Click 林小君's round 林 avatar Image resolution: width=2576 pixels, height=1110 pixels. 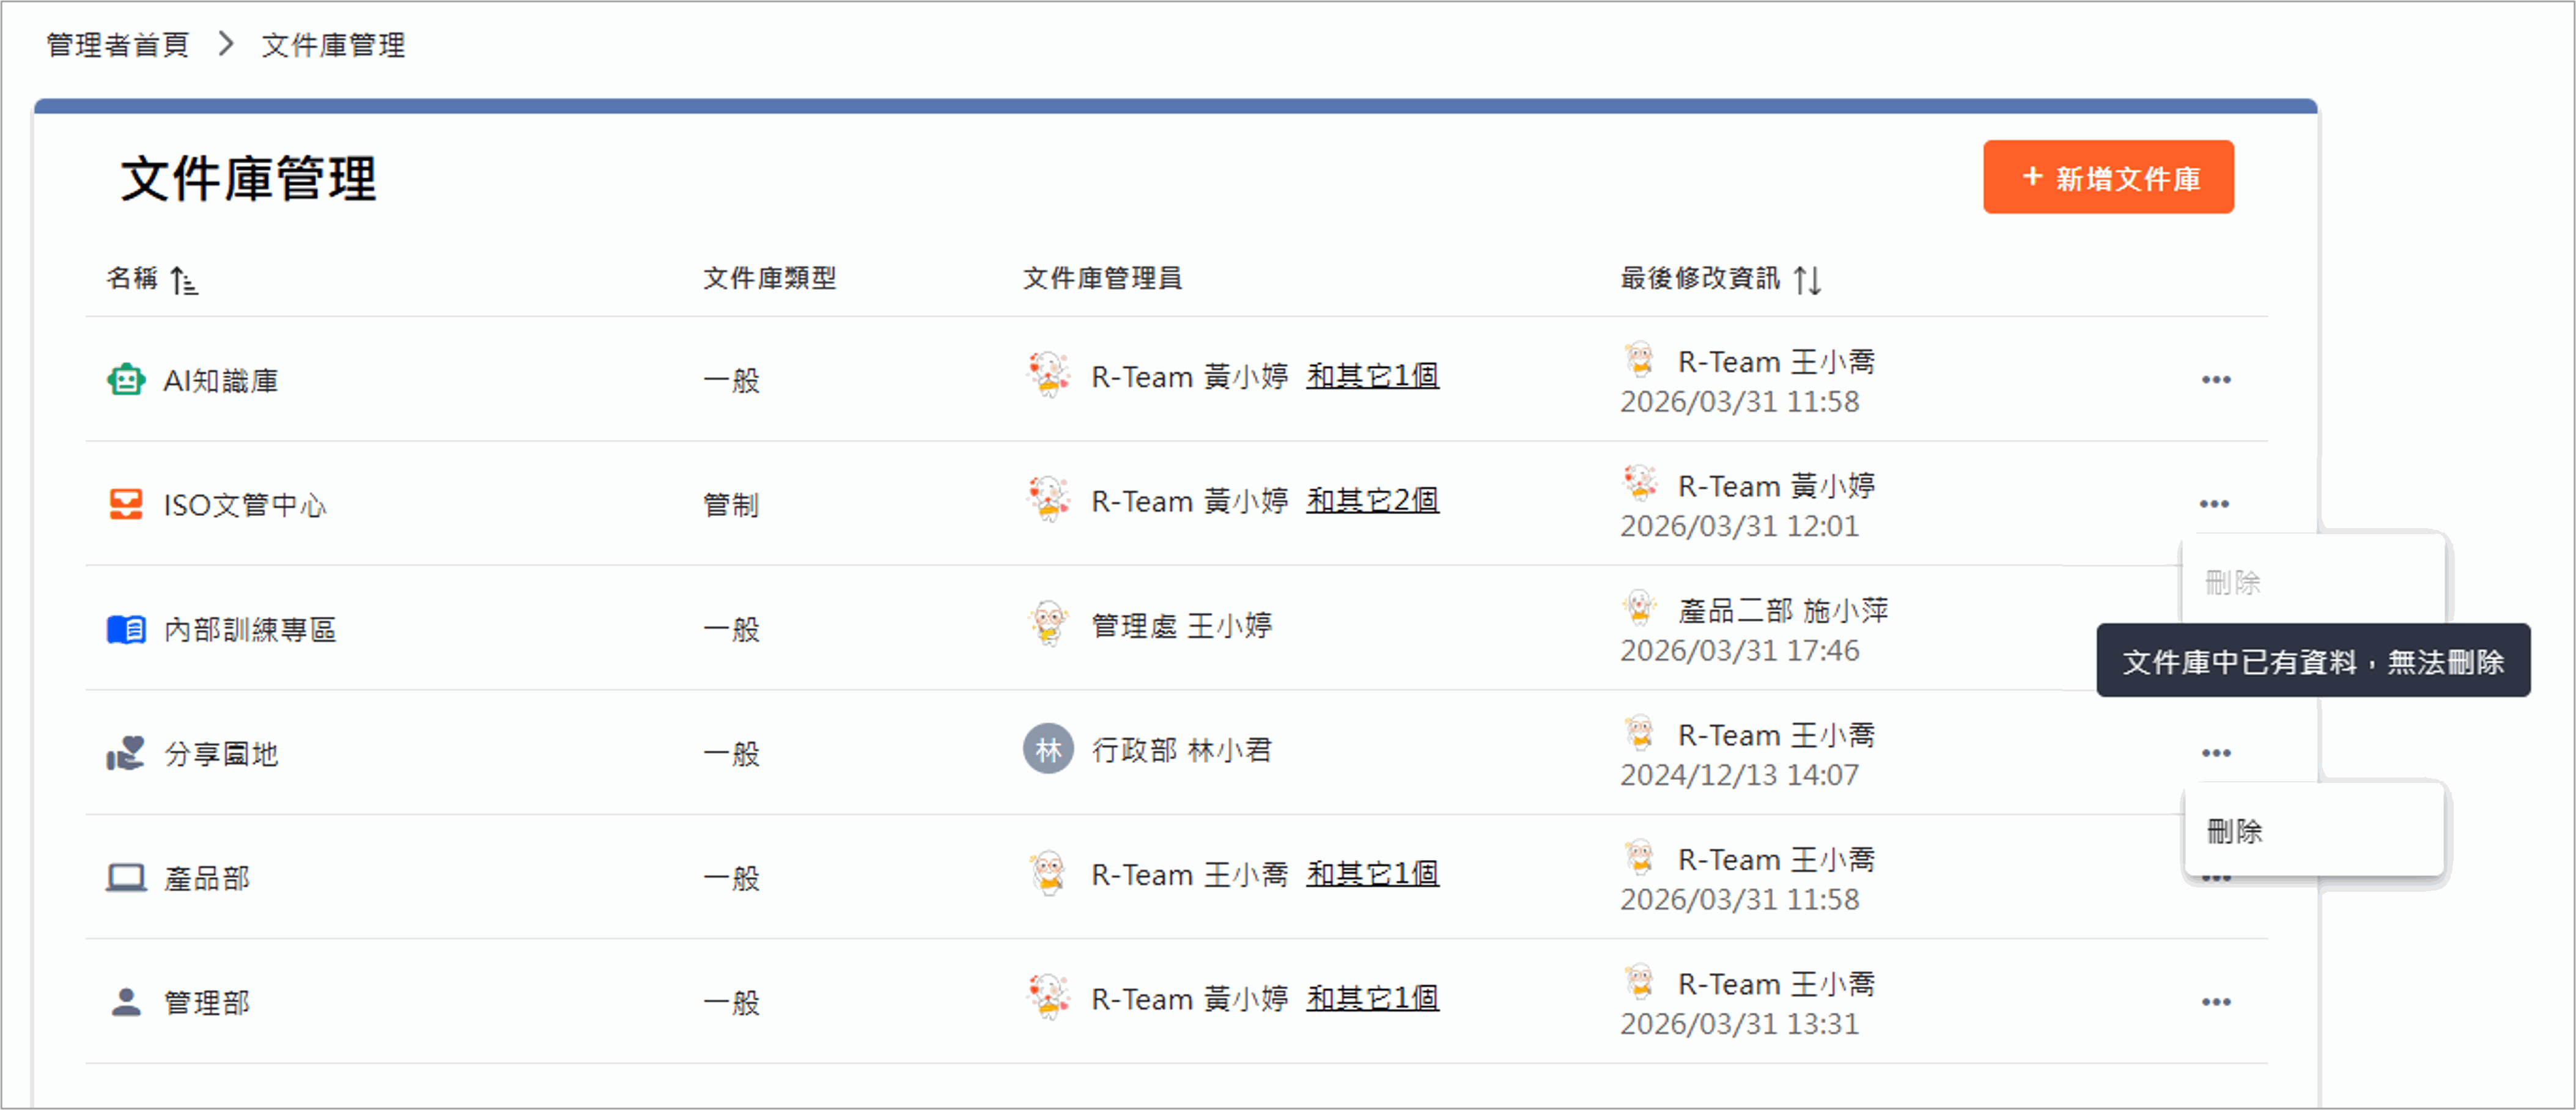point(1048,749)
